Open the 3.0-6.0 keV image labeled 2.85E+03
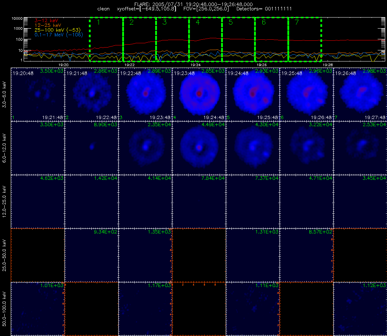This screenshot has width=387, height=336. coord(199,94)
